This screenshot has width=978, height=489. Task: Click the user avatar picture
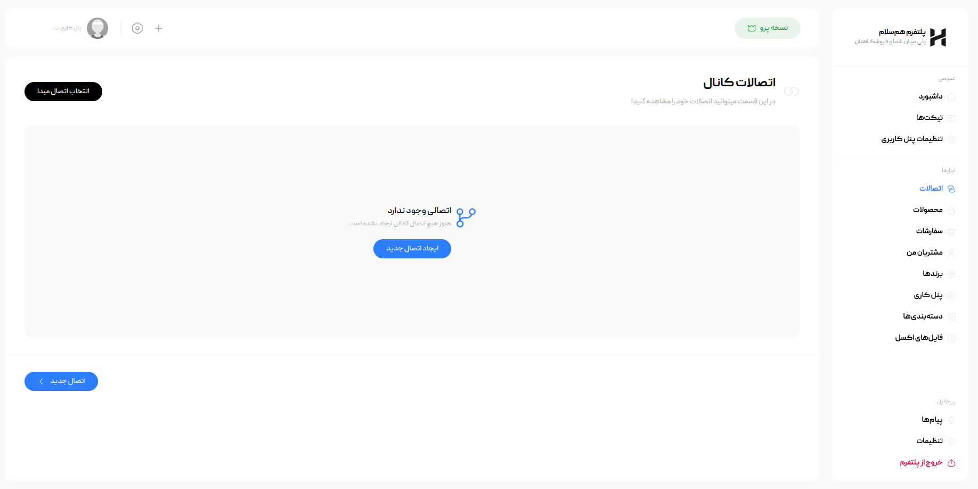click(x=97, y=28)
